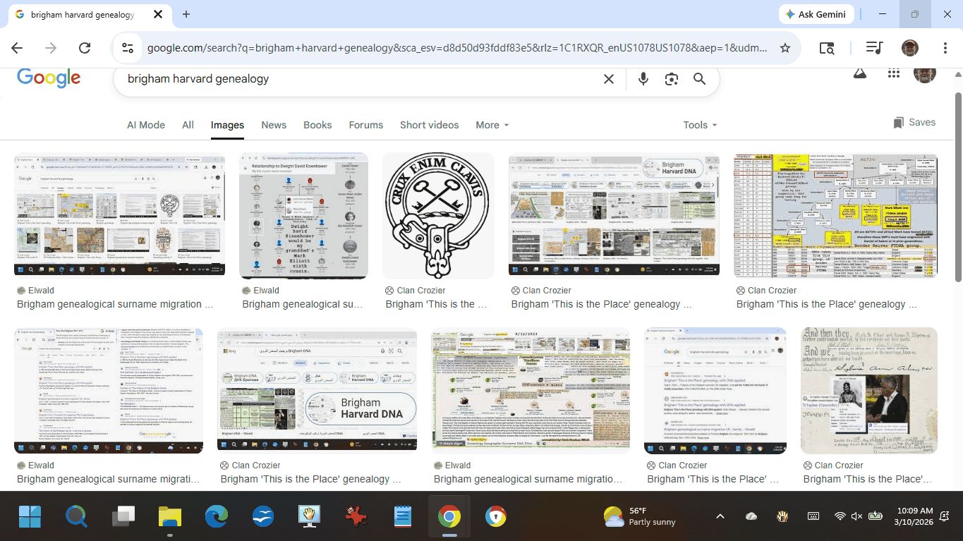Open Chrome media controls icon
This screenshot has width=963, height=541.
[874, 48]
